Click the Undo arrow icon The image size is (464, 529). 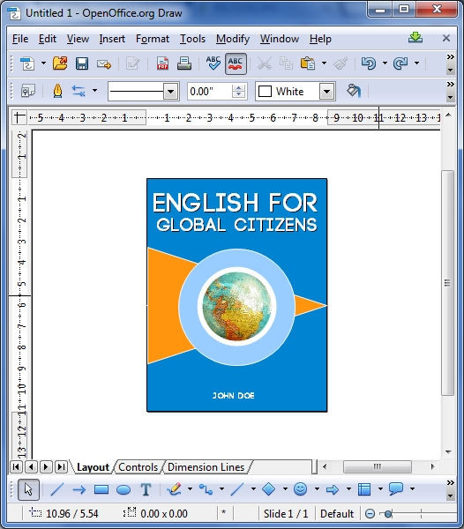(x=369, y=63)
